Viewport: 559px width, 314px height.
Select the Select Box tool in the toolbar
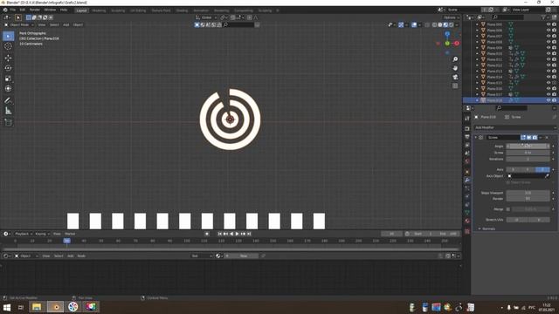(8, 36)
